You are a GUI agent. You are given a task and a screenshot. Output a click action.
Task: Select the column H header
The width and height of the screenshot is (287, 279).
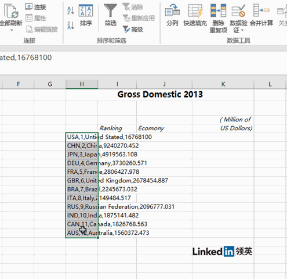pos(82,84)
